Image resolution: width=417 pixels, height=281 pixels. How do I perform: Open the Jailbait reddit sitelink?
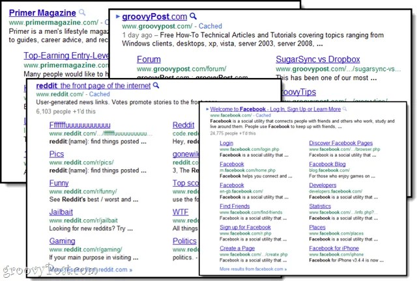pyautogui.click(x=61, y=212)
